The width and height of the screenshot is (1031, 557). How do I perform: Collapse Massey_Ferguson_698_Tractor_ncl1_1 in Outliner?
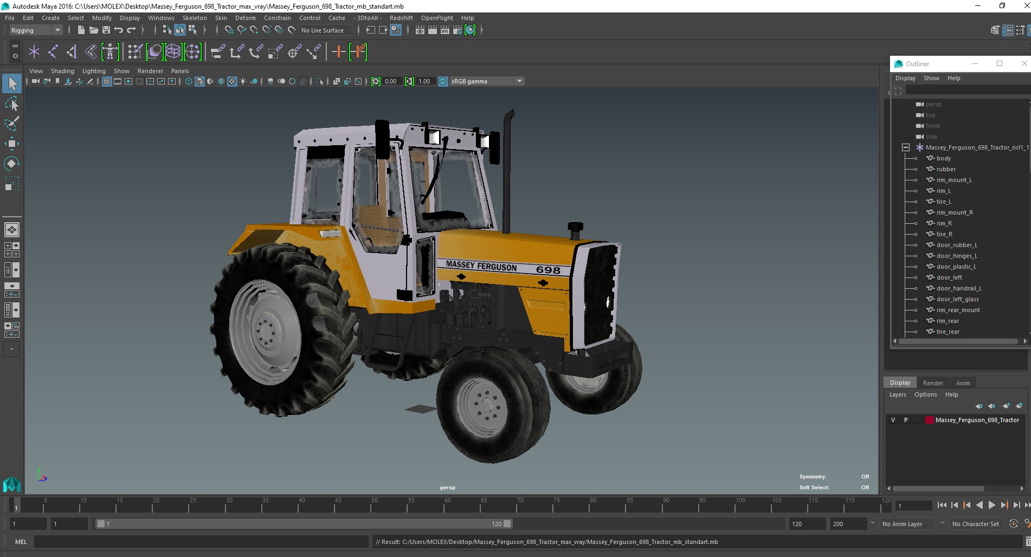click(905, 147)
